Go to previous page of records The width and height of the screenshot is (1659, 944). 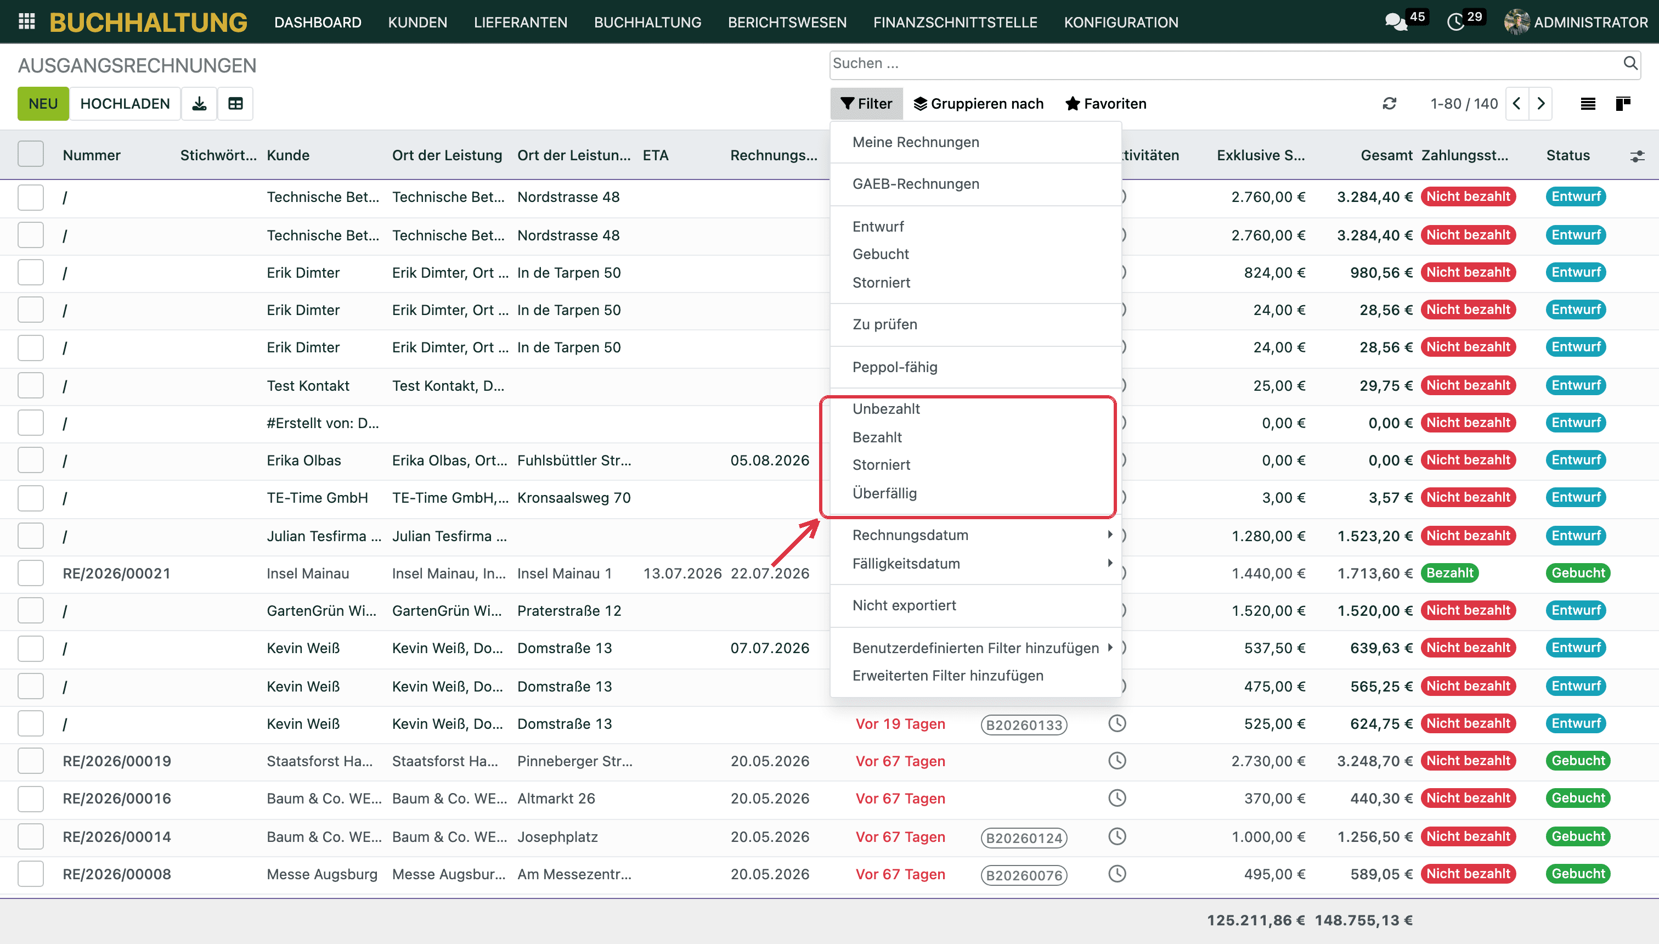(x=1517, y=104)
